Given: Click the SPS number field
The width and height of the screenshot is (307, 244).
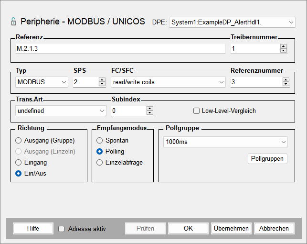Looking at the screenshot, I should pyautogui.click(x=86, y=82).
